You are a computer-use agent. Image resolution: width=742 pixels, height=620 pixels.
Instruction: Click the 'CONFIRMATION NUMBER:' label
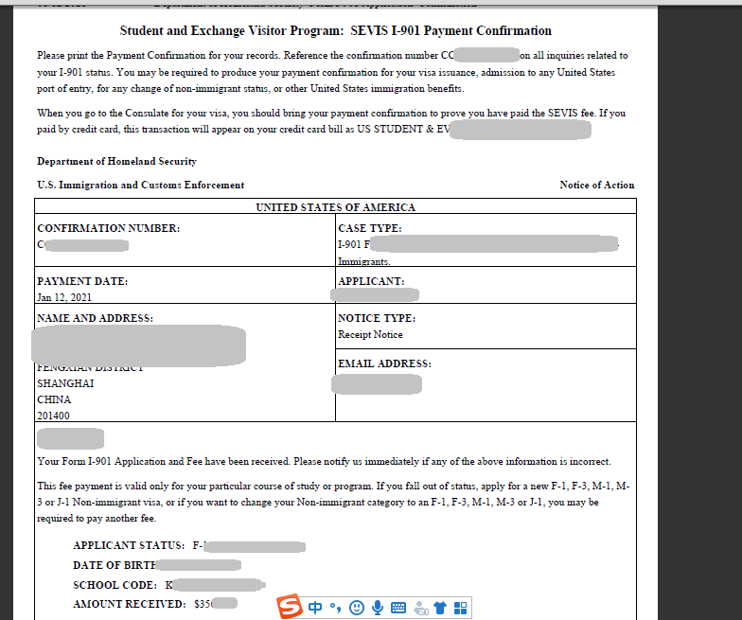click(x=108, y=228)
